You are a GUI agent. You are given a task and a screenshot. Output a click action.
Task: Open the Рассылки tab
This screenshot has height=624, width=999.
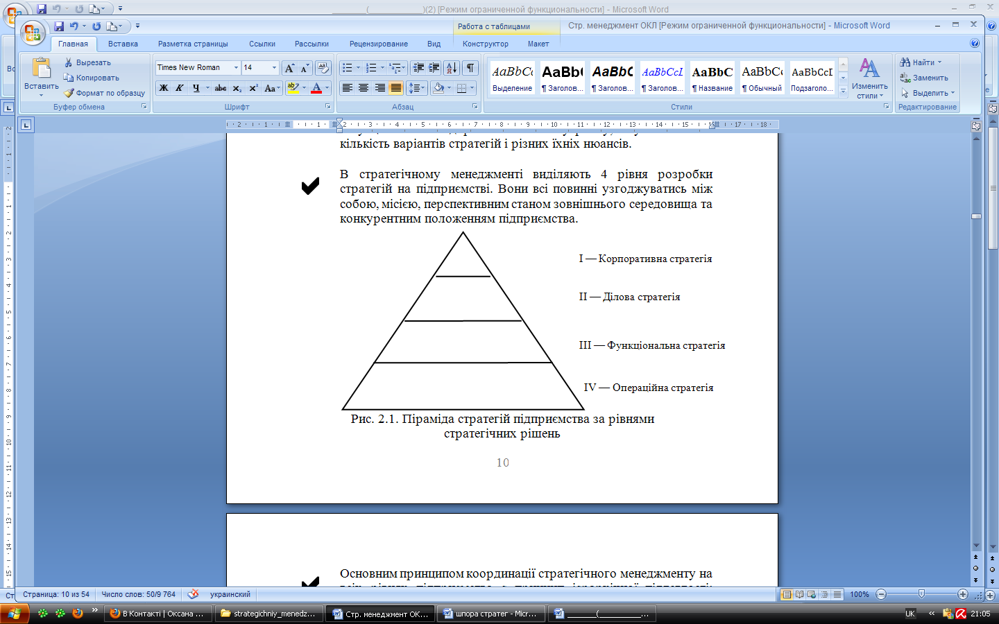311,44
